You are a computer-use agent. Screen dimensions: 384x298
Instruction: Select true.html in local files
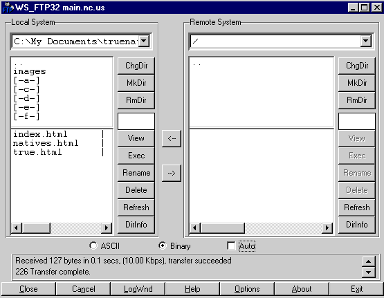click(x=37, y=152)
